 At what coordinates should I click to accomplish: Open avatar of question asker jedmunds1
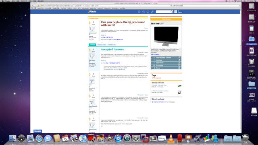point(92,29)
